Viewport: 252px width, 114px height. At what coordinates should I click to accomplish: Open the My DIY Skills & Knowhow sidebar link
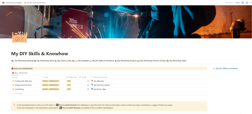coord(227,68)
